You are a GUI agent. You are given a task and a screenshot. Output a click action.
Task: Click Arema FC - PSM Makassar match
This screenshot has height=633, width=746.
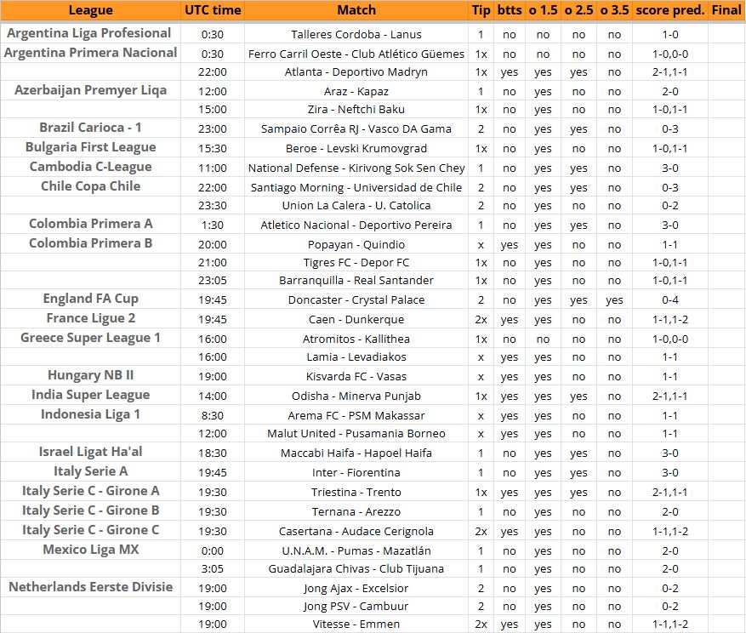(x=356, y=416)
